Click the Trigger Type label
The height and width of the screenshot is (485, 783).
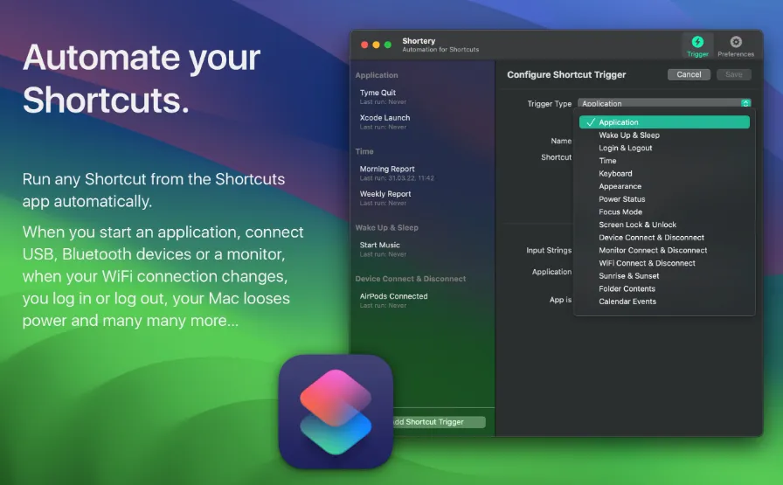point(550,104)
